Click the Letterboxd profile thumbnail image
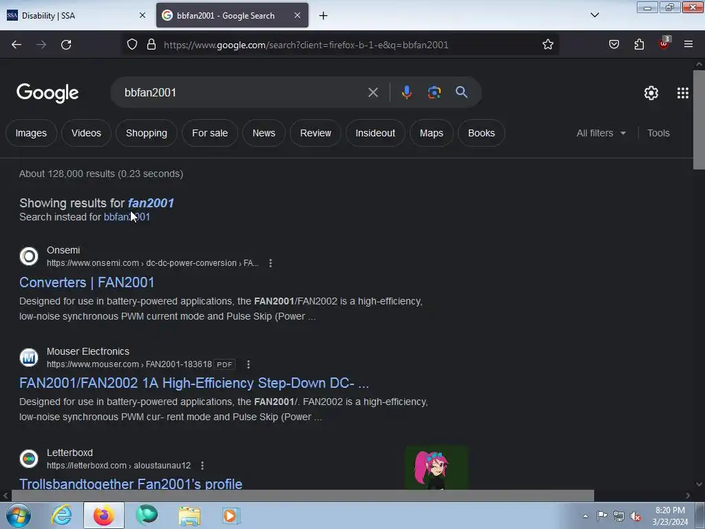 [x=436, y=468]
